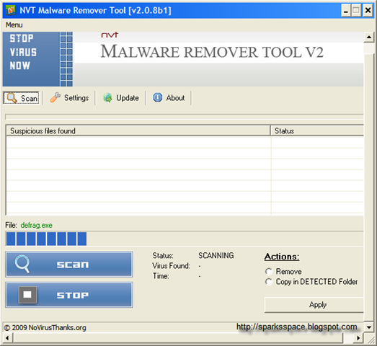Click the blue info icon beside About
The width and height of the screenshot is (377, 346).
coord(157,97)
